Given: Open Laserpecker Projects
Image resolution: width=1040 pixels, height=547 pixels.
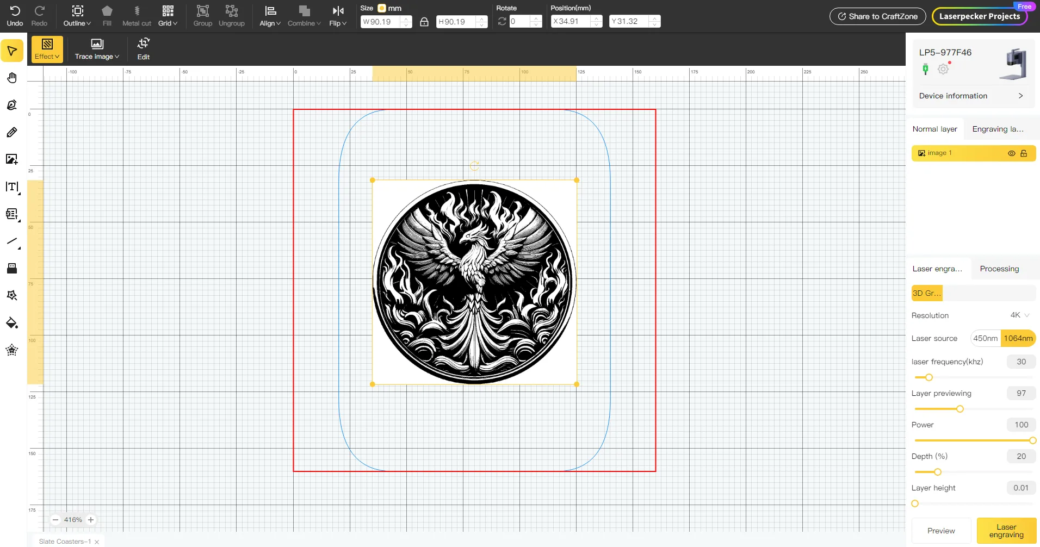Looking at the screenshot, I should point(980,16).
